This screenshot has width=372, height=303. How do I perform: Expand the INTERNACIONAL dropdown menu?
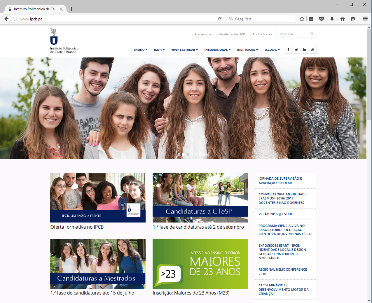(217, 50)
